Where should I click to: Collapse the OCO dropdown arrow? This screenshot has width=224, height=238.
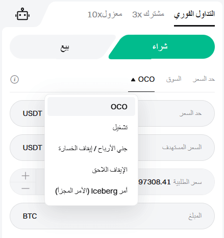133,80
